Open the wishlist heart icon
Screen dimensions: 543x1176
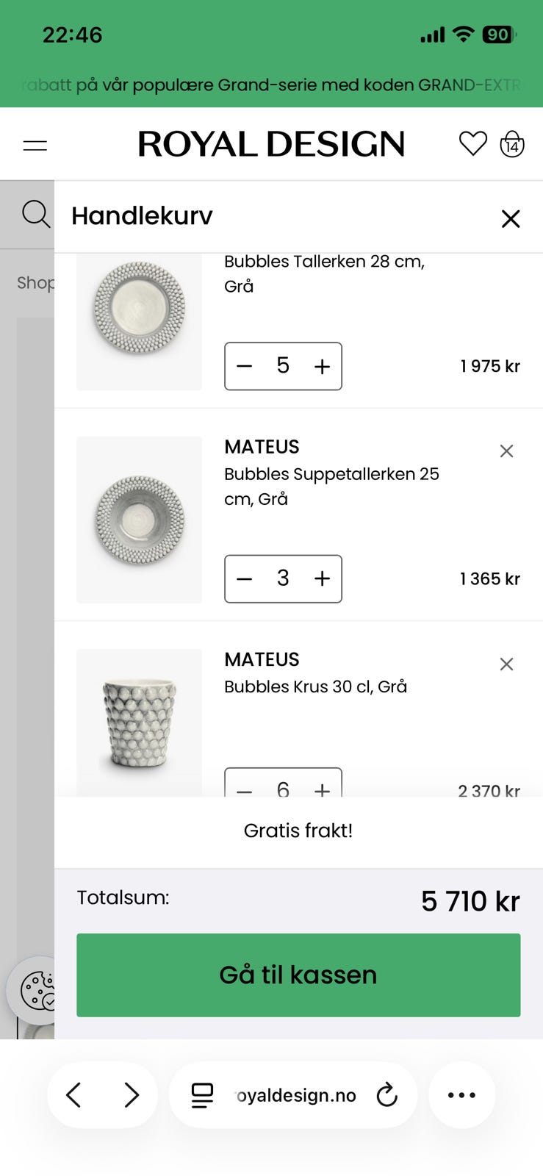coord(472,143)
